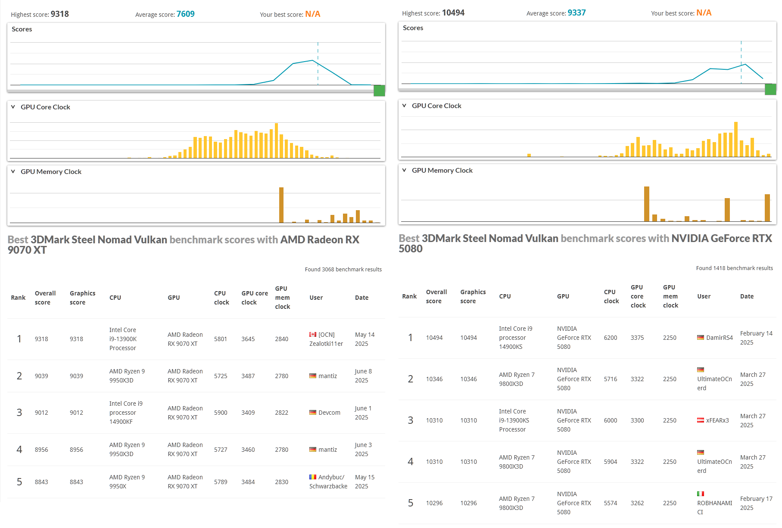Click 'Found 1418 benchmark results' text
782x528 pixels.
coord(735,268)
